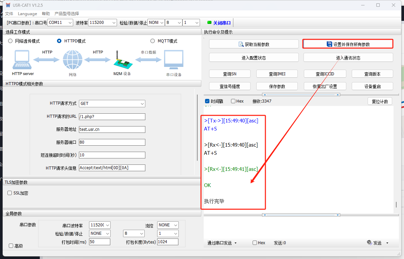Click the 进入配置状态 button

click(254, 58)
